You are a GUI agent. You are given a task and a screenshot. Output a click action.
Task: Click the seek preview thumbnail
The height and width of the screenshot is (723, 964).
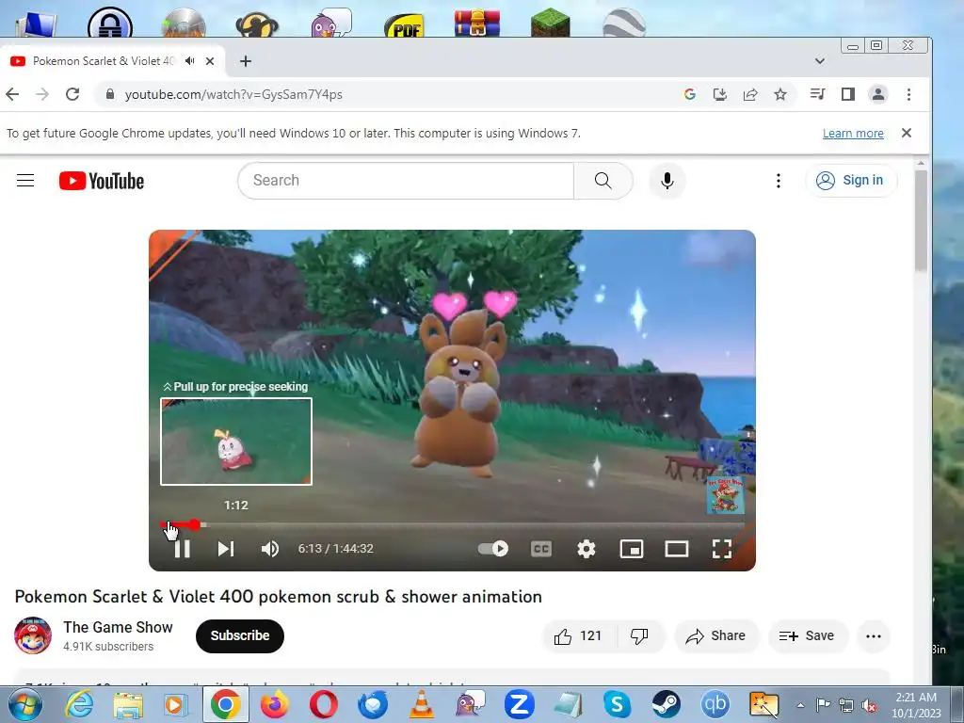(236, 442)
